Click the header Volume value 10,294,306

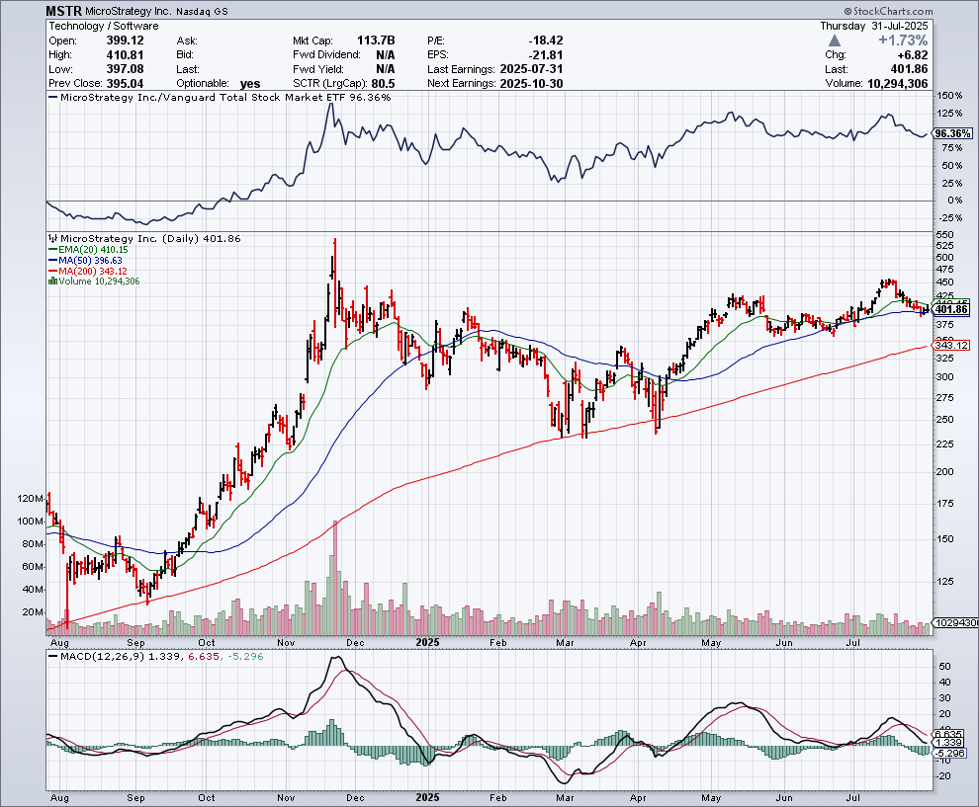coord(897,84)
